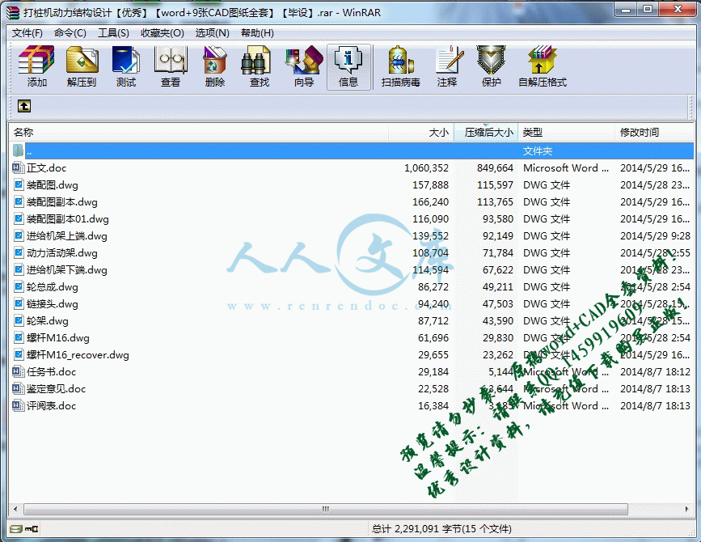Open the Options (选项) menu
This screenshot has width=701, height=542.
pos(212,33)
